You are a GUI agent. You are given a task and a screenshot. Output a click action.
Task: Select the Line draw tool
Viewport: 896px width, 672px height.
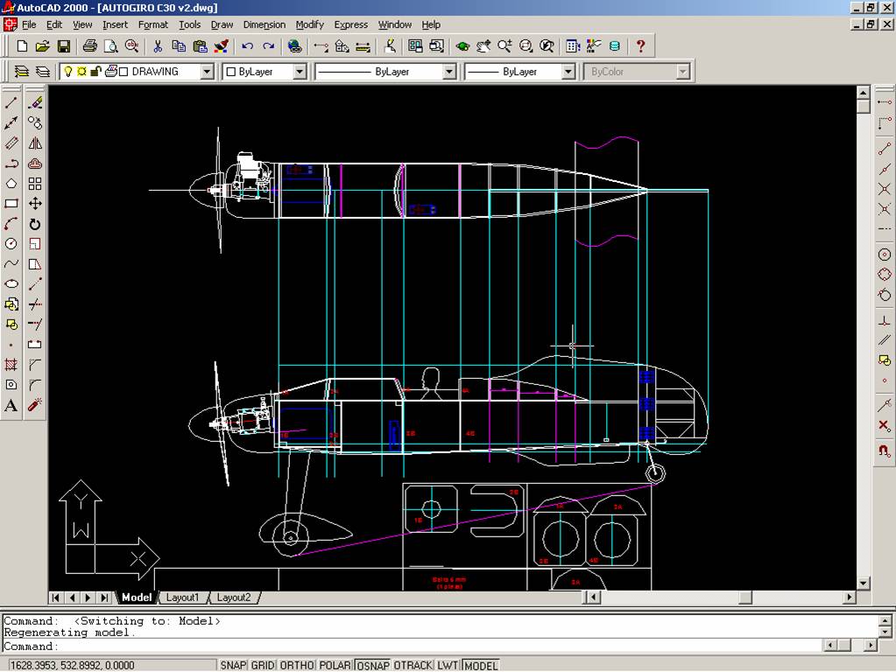11,103
